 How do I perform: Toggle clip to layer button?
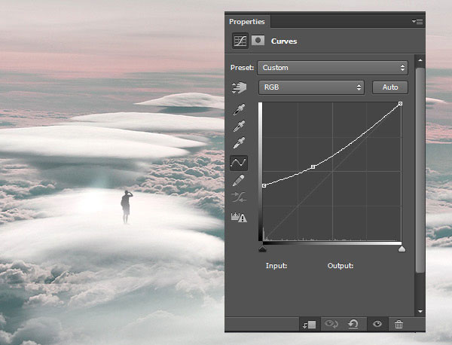coord(309,324)
